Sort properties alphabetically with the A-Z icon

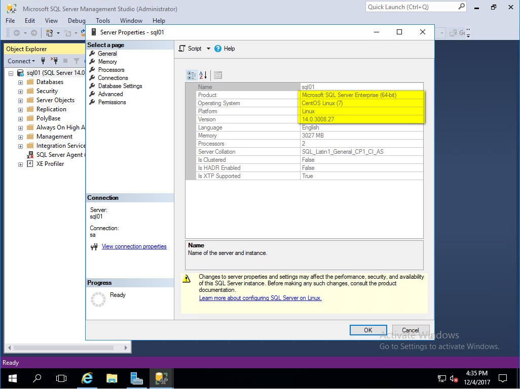[x=202, y=75]
